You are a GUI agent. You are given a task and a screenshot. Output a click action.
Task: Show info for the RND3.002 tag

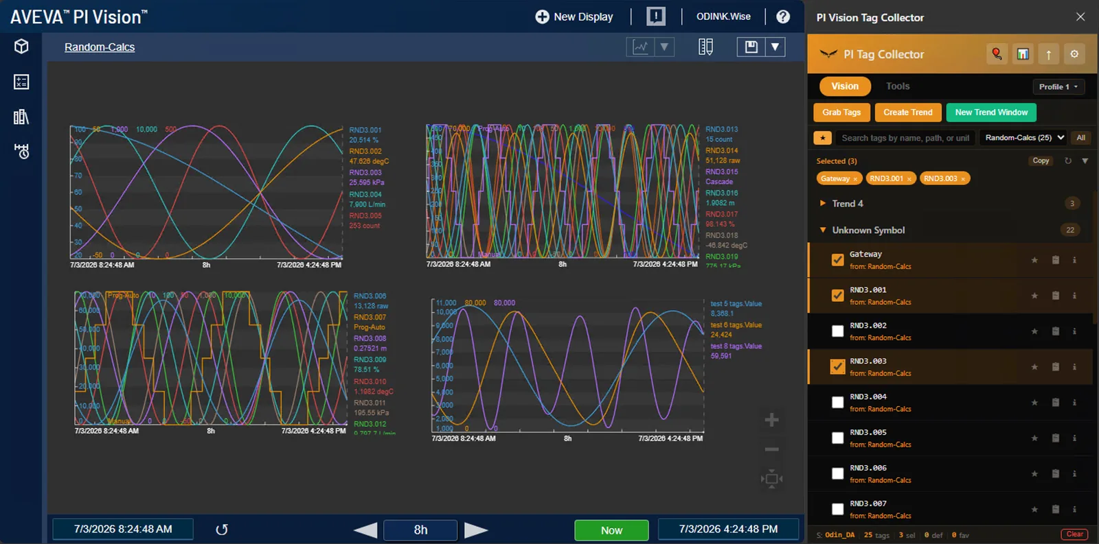point(1075,331)
